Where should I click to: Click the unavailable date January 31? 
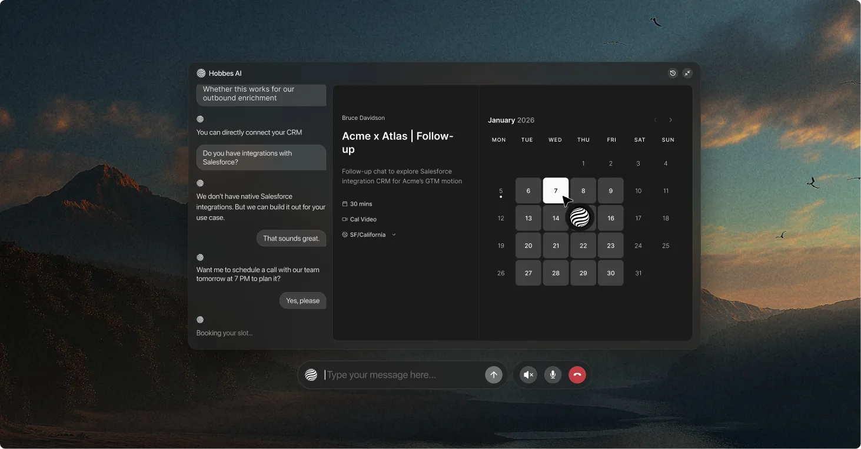638,273
